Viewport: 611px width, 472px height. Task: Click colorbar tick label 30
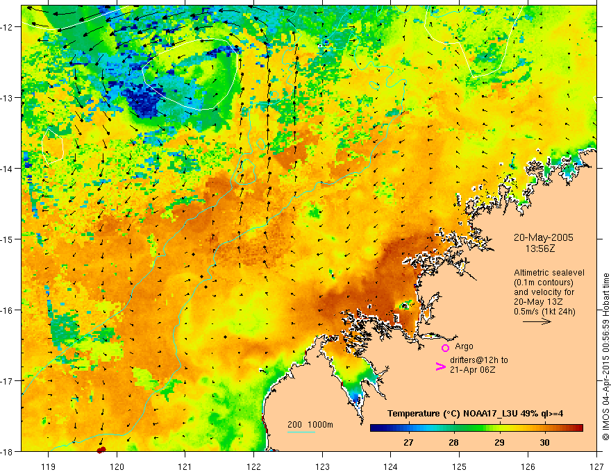click(545, 442)
